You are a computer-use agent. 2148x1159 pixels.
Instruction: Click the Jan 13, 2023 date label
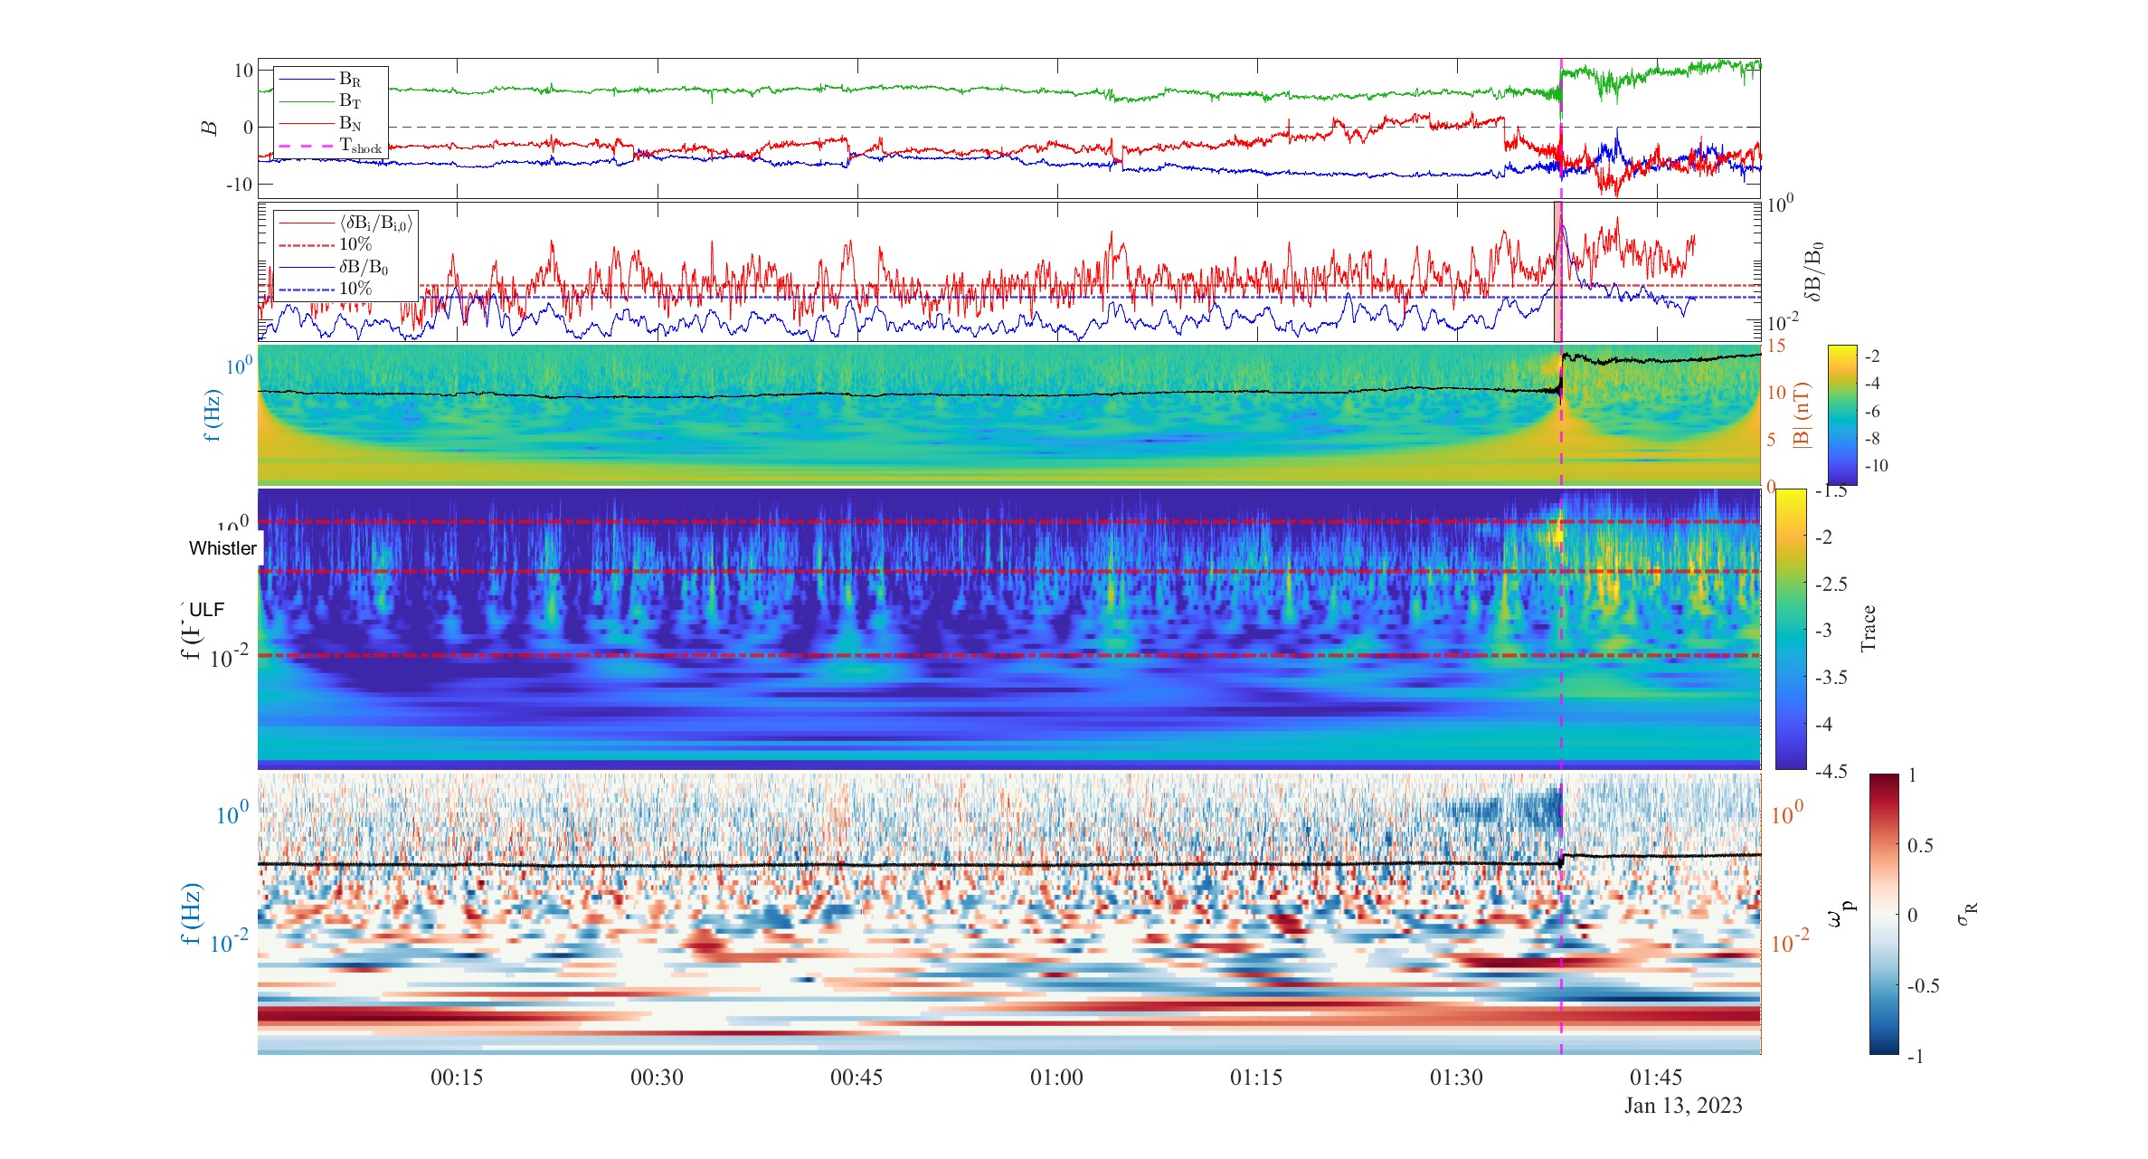1683,1106
